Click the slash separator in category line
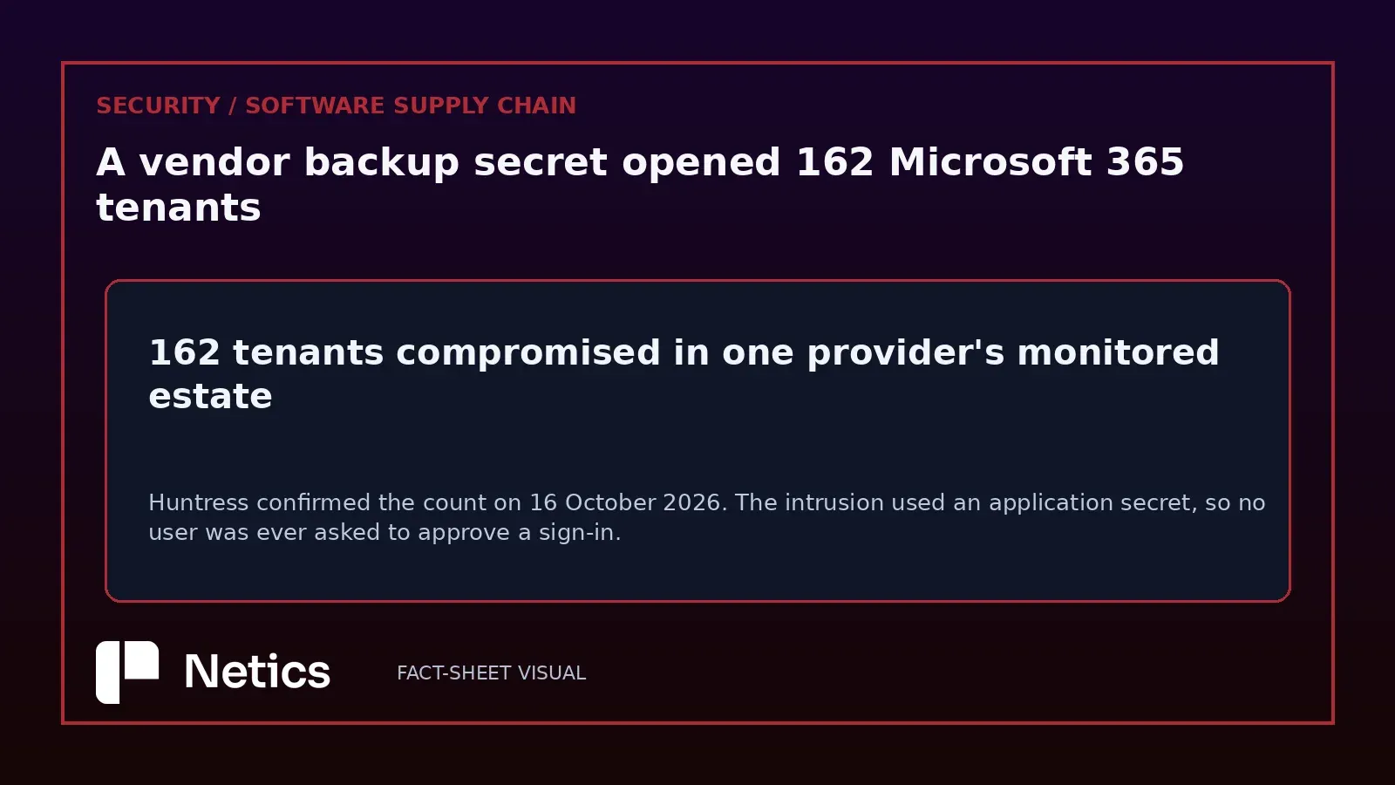Image resolution: width=1395 pixels, height=785 pixels. 233,106
